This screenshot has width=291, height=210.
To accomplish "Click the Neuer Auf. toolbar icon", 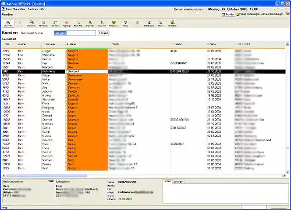I will point(90,23).
